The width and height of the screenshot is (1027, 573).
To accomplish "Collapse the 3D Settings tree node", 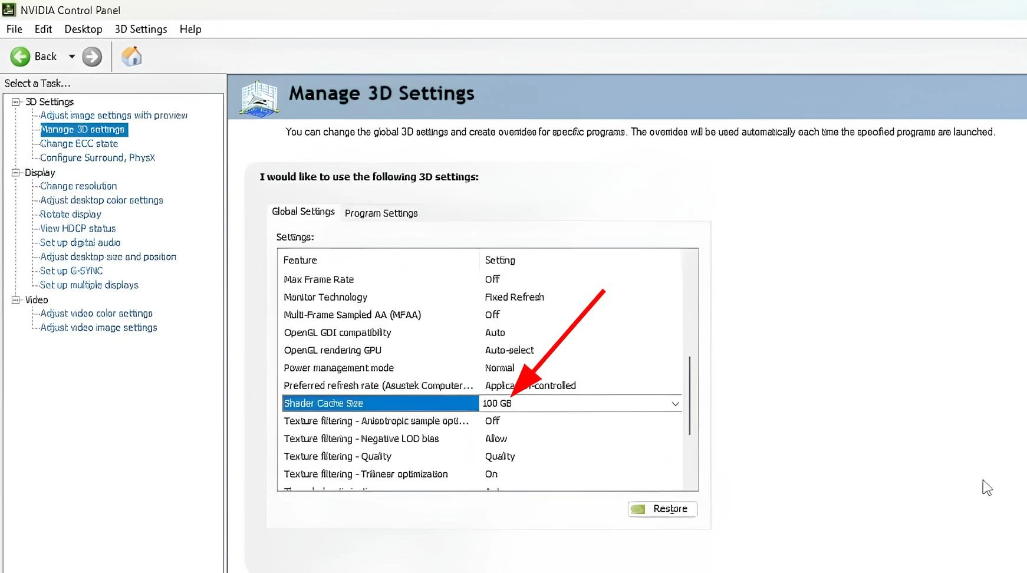I will click(15, 102).
